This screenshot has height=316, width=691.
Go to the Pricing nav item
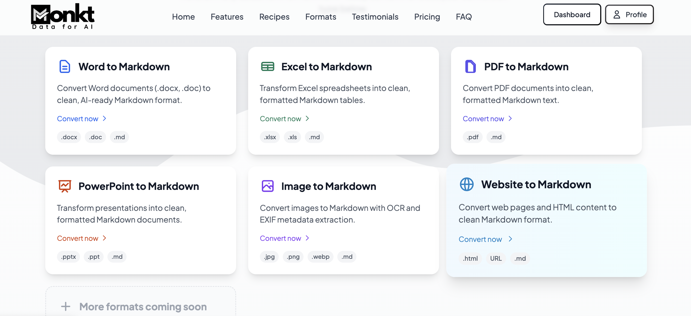pyautogui.click(x=427, y=17)
